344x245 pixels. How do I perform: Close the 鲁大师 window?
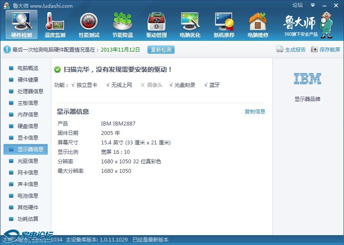336,5
